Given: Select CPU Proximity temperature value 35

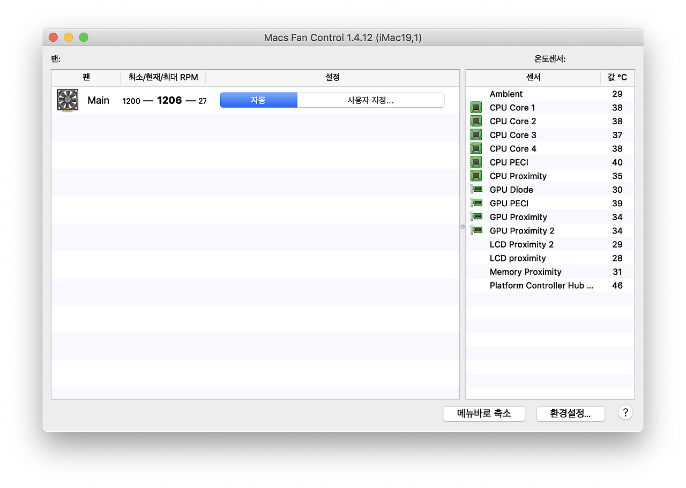Looking at the screenshot, I should coord(617,176).
